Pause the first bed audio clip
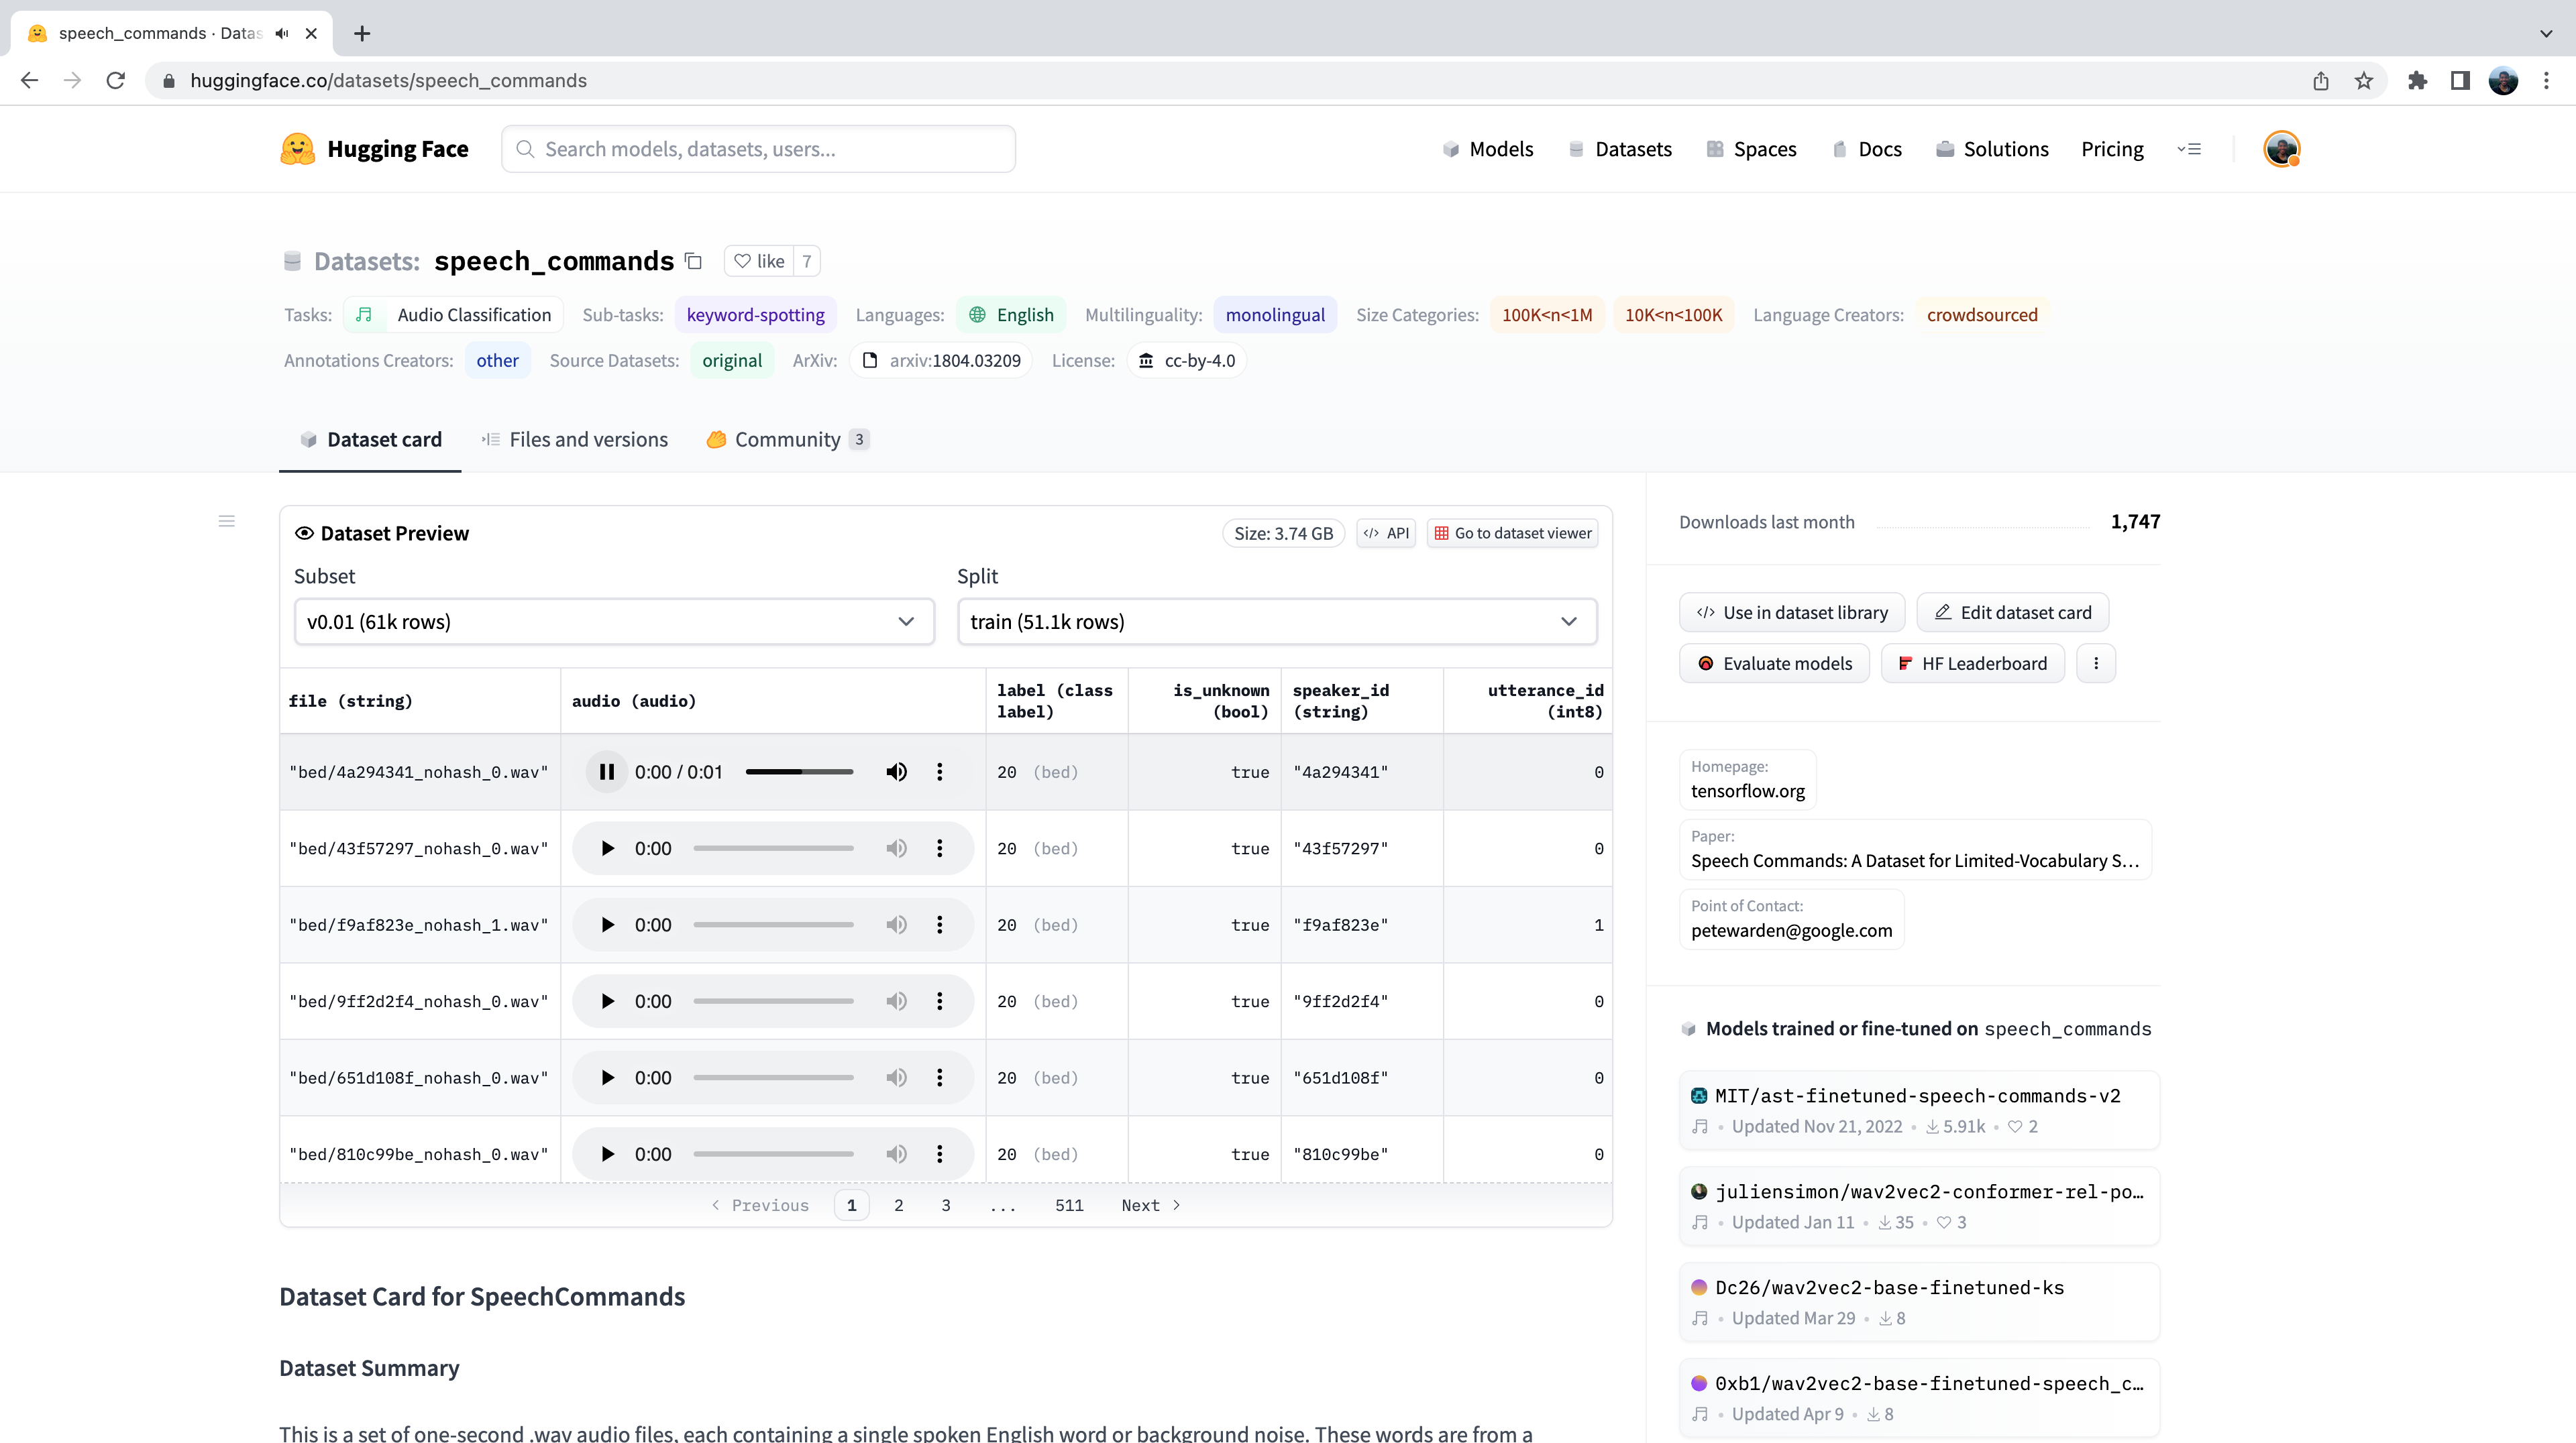Image resolution: width=2576 pixels, height=1443 pixels. point(606,772)
